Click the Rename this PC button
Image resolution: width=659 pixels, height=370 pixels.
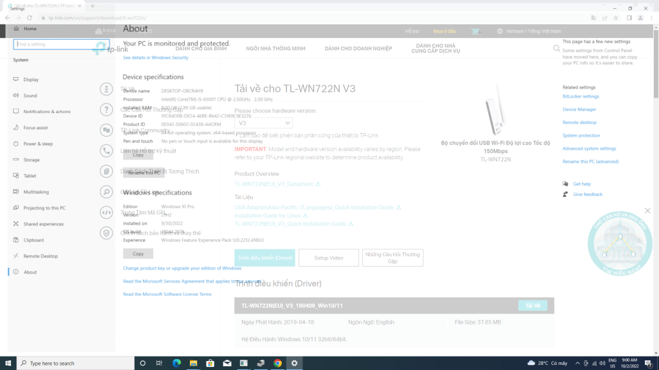(x=144, y=172)
